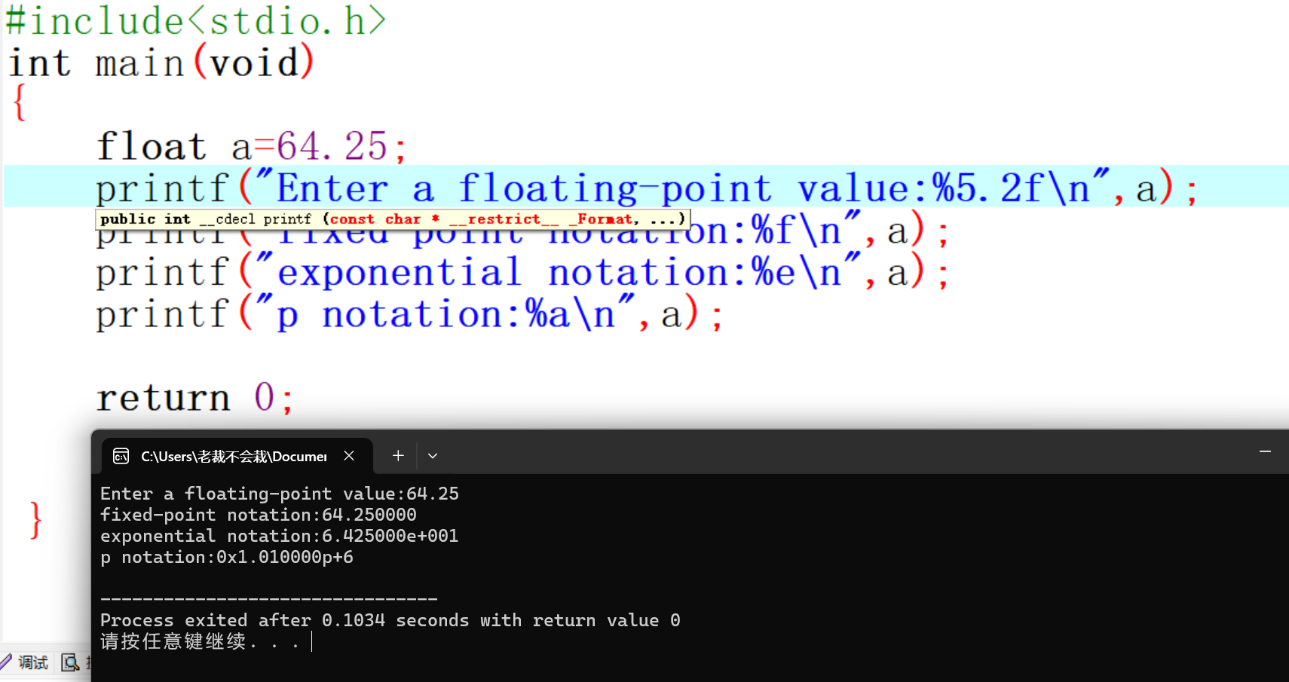Viewport: 1289px width, 682px height.
Task: Select the C:\Users console tab
Action: click(x=237, y=456)
